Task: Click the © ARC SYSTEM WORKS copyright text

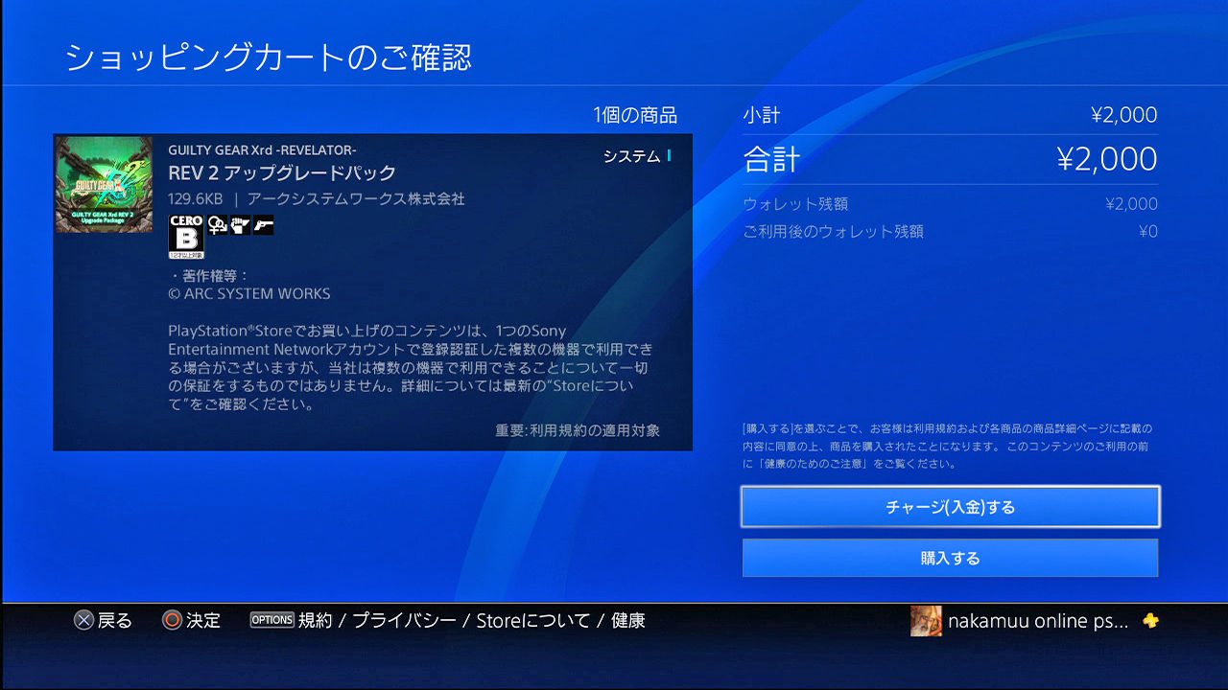Action: 249,294
